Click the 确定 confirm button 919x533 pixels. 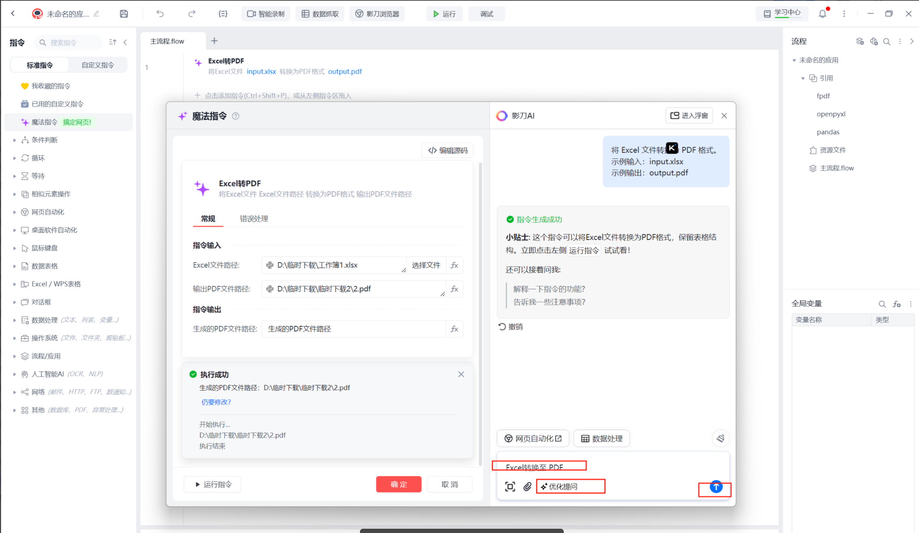398,484
